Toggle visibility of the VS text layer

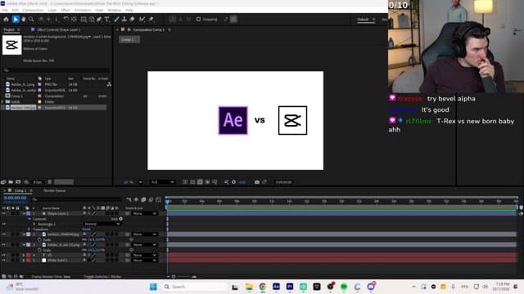[3, 255]
